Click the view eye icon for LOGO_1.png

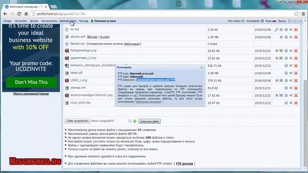277,81
